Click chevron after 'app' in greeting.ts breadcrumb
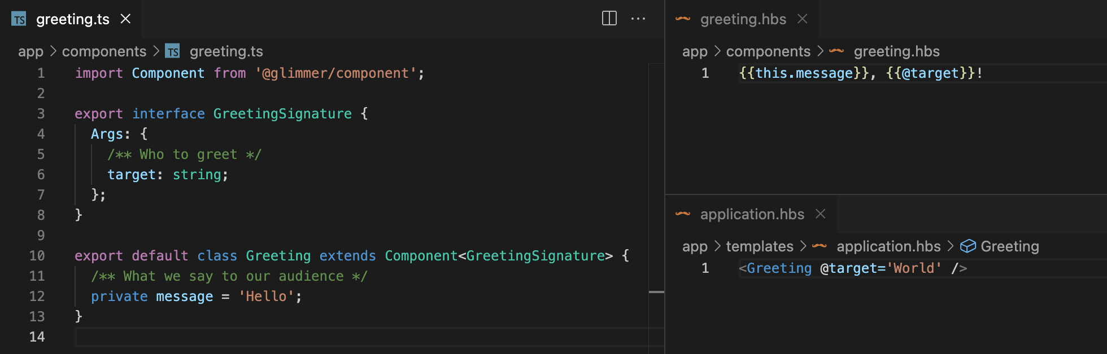 tap(53, 51)
